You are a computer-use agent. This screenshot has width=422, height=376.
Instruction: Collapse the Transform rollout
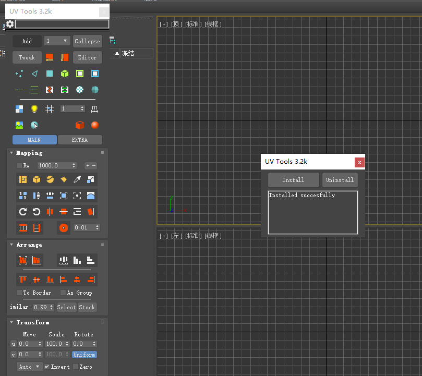click(11, 322)
